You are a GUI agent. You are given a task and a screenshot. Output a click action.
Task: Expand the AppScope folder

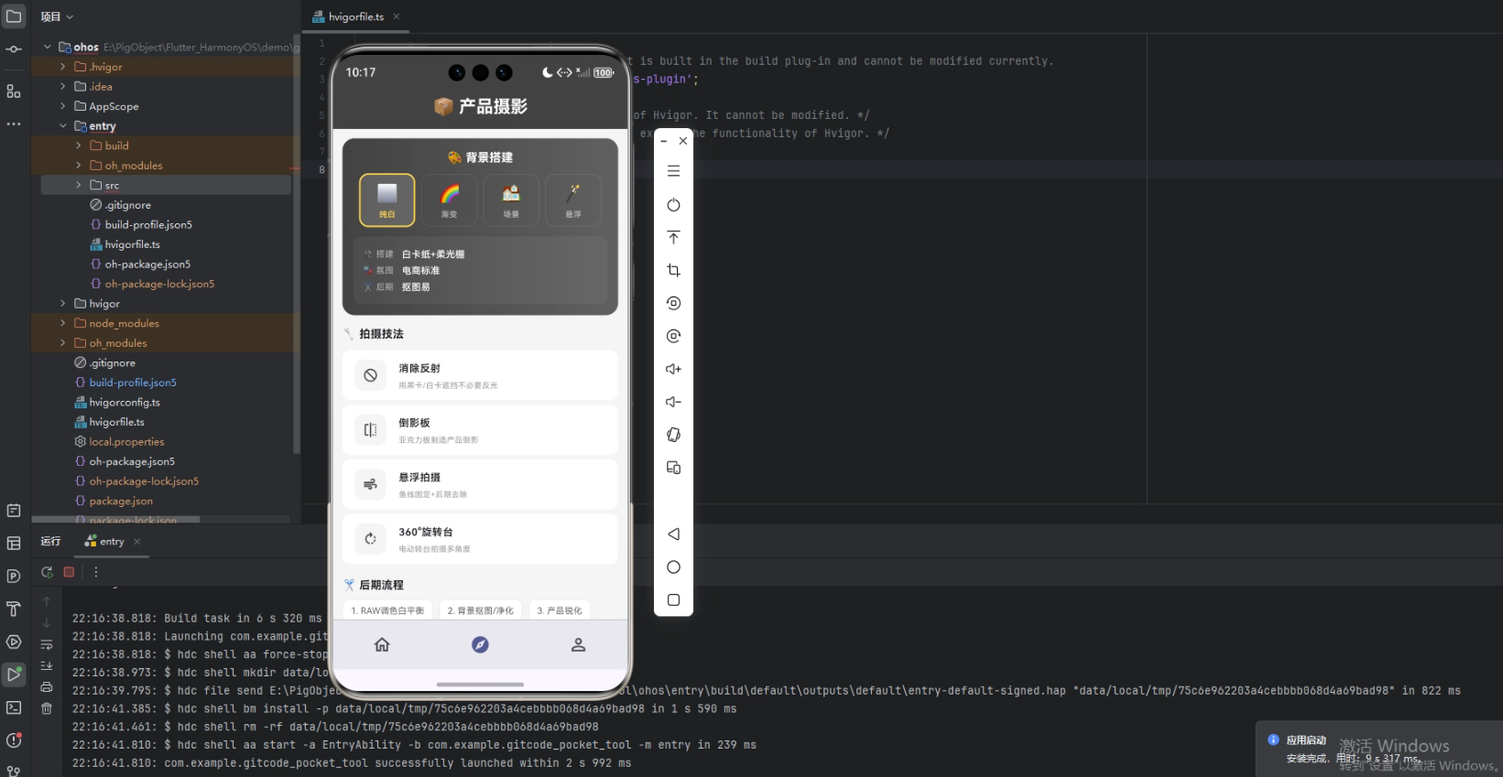62,106
